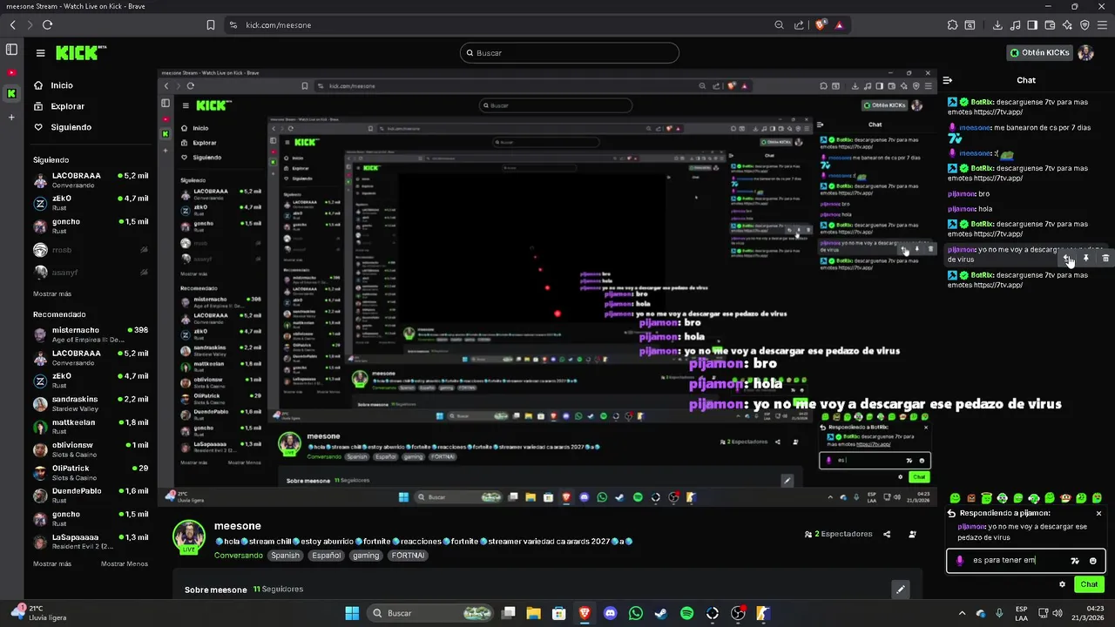This screenshot has height=627, width=1115.
Task: Click the pin icon on pijamon's message
Action: [x=1086, y=259]
